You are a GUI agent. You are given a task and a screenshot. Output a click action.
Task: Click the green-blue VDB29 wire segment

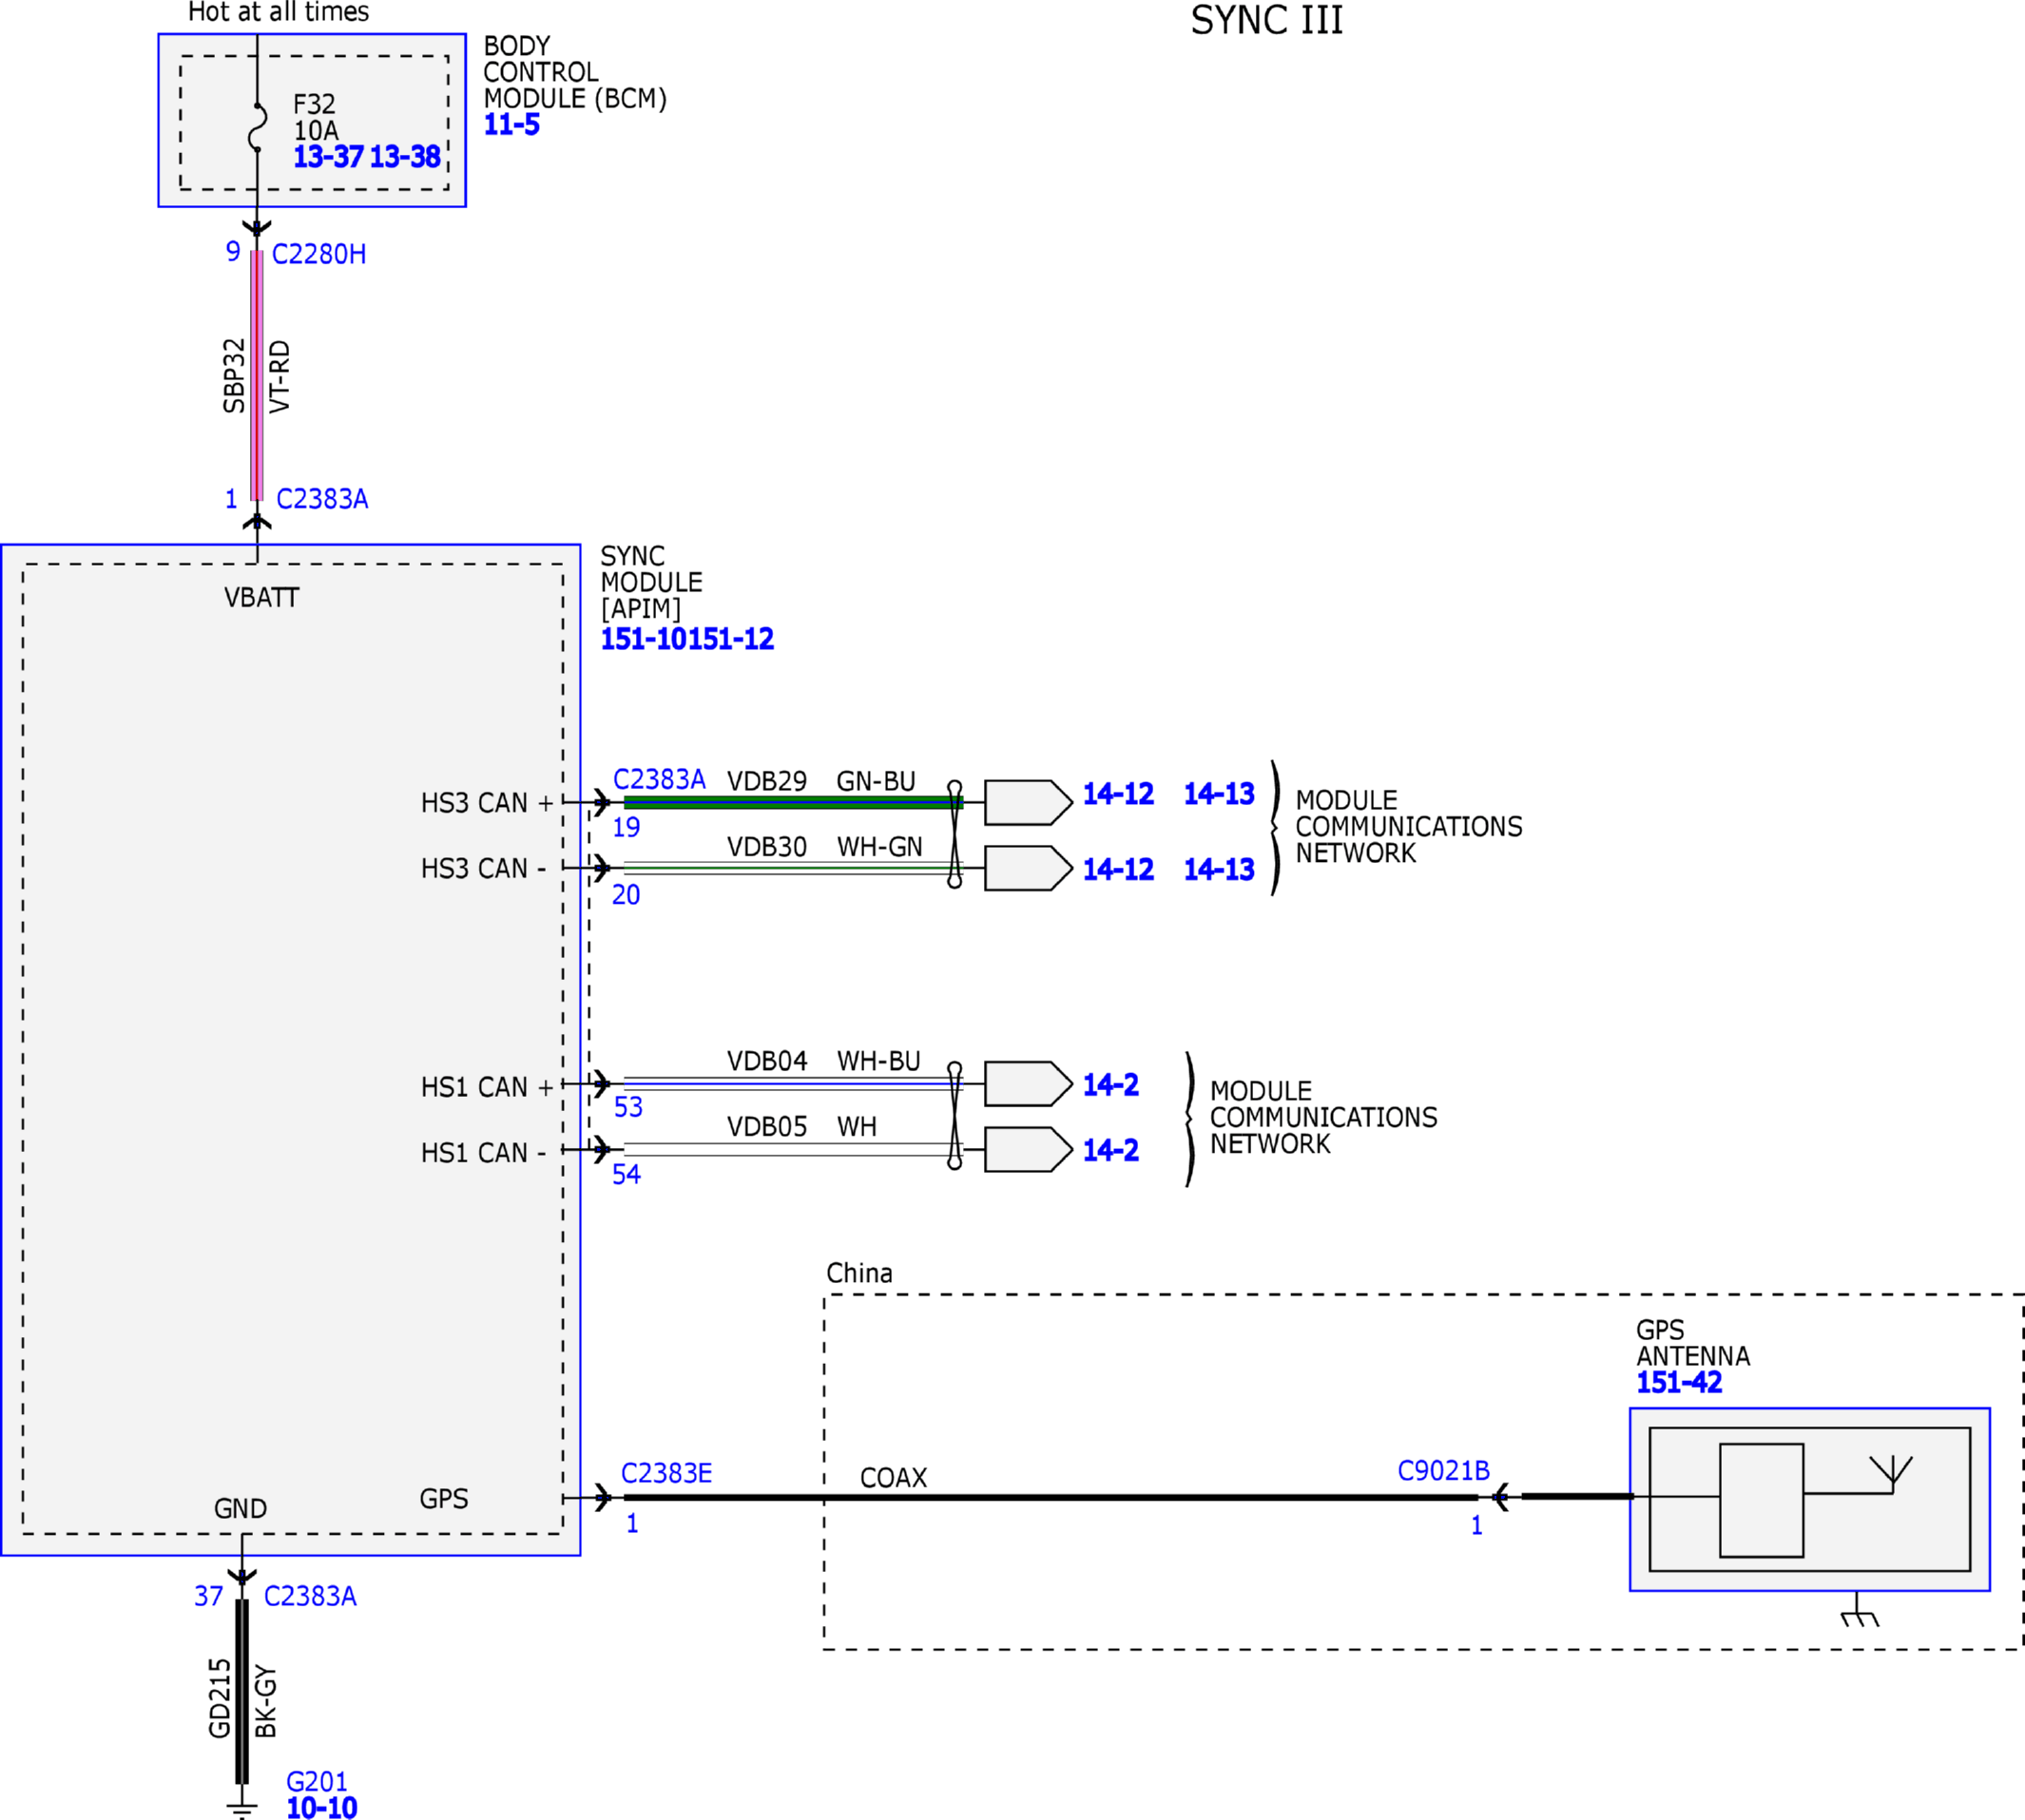794,802
